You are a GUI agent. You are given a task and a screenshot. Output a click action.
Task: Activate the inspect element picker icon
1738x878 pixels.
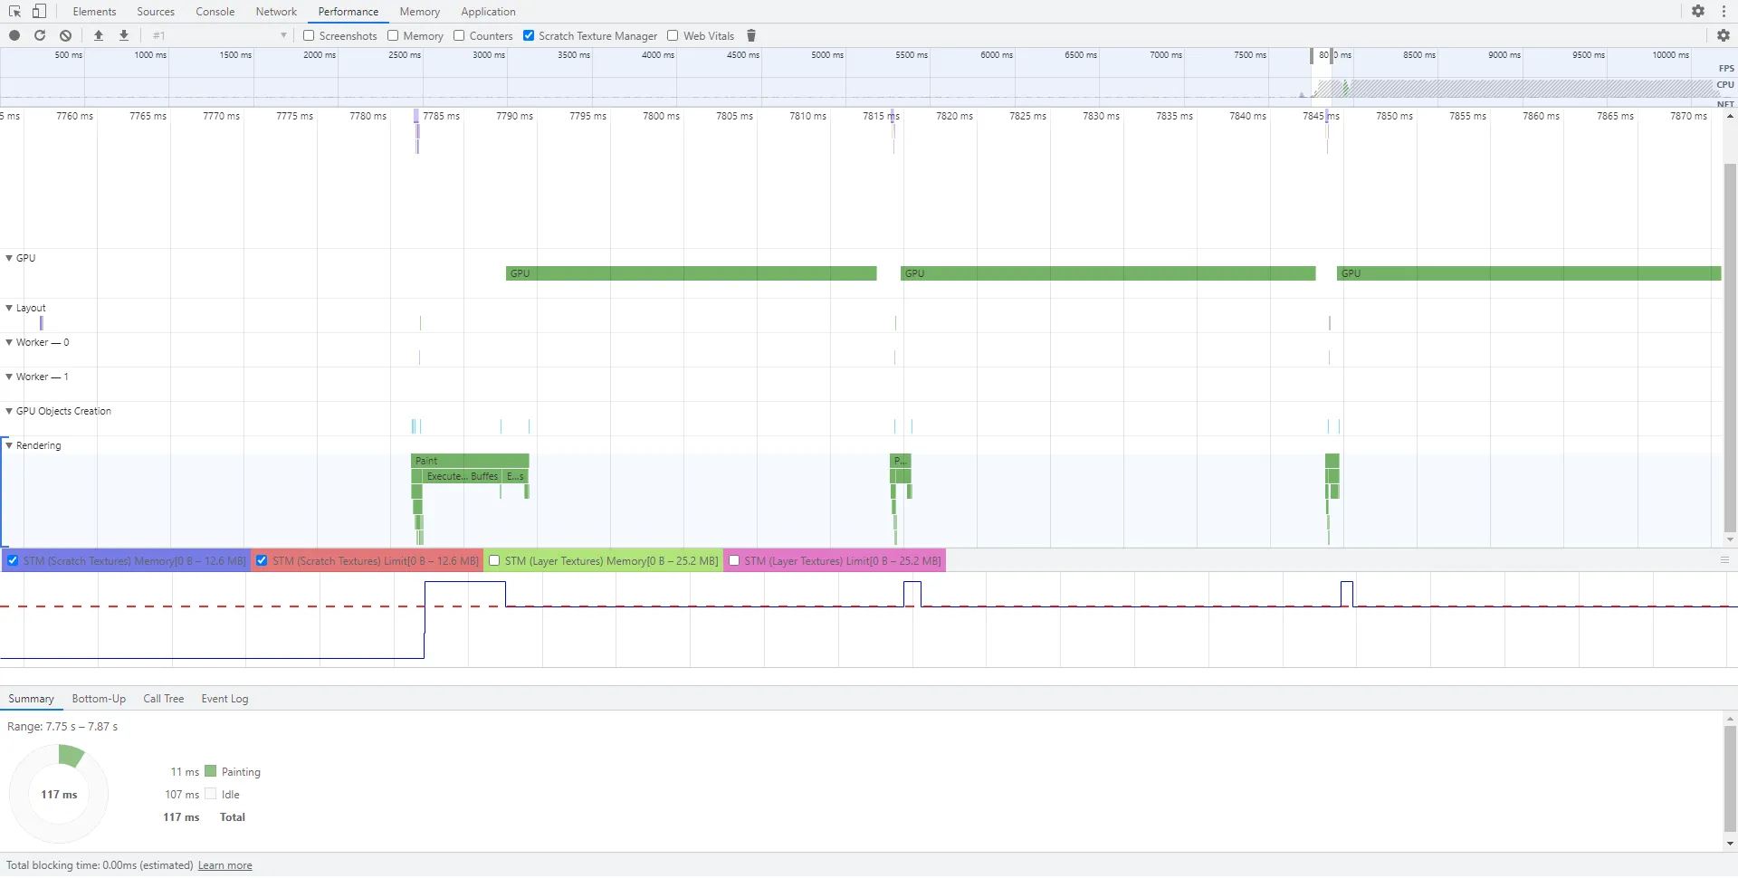point(15,11)
